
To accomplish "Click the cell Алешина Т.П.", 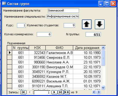I will pos(59,86).
